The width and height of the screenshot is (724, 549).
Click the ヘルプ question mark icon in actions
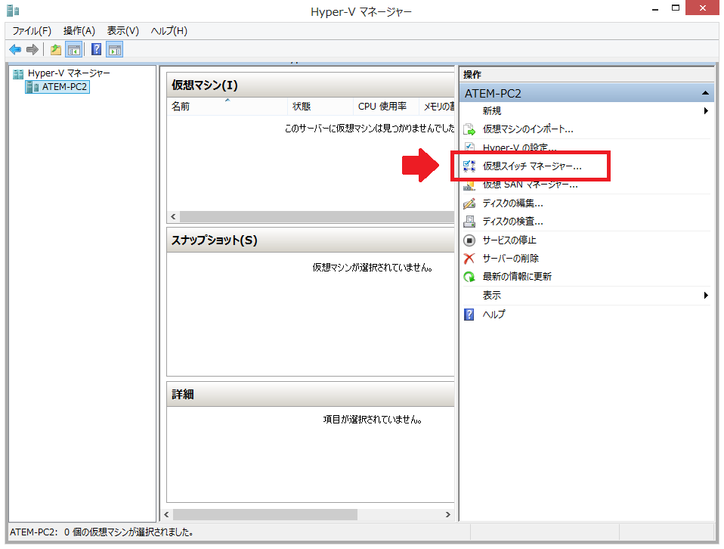469,315
